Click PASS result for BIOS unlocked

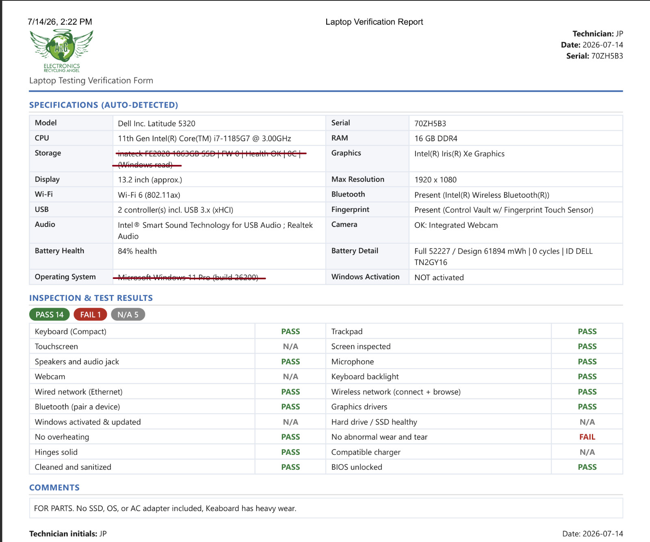coord(587,467)
